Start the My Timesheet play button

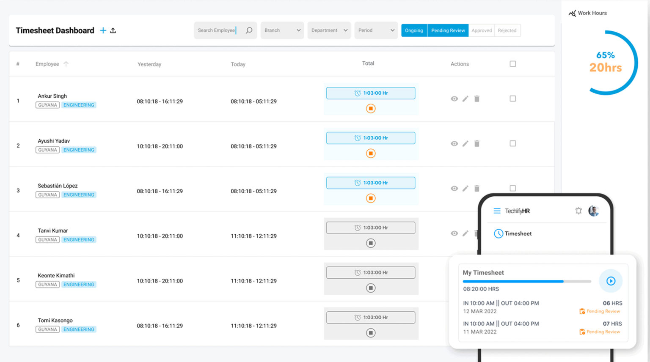tap(611, 281)
